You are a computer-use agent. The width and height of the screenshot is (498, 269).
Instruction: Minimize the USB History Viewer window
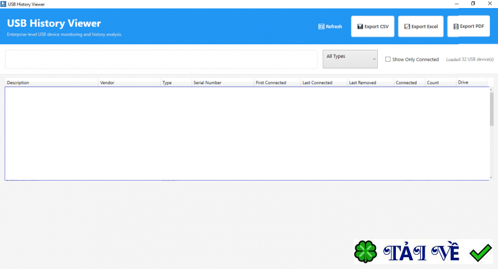point(457,4)
